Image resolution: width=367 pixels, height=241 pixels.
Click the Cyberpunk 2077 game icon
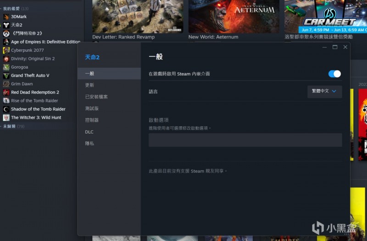click(6, 50)
